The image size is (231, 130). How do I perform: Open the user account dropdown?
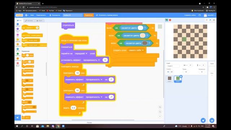click(x=210, y=15)
